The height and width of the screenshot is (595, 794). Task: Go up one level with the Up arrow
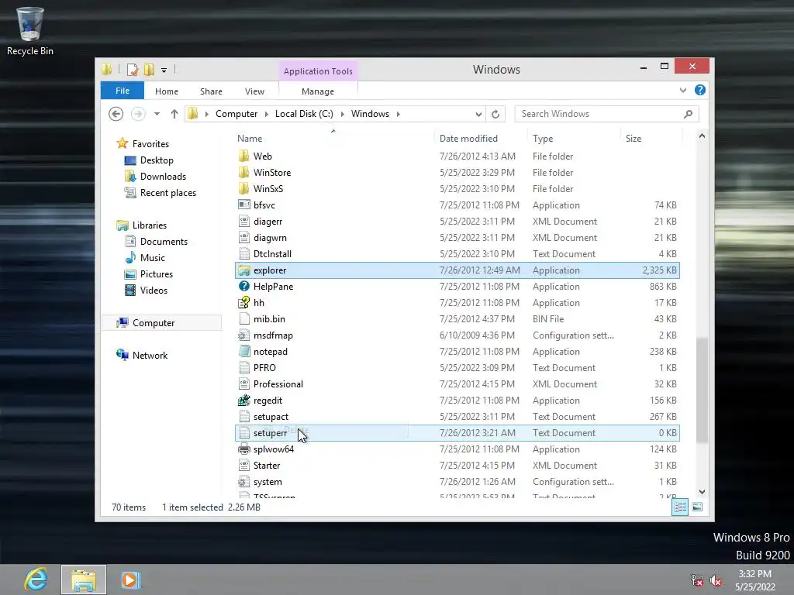pos(174,114)
